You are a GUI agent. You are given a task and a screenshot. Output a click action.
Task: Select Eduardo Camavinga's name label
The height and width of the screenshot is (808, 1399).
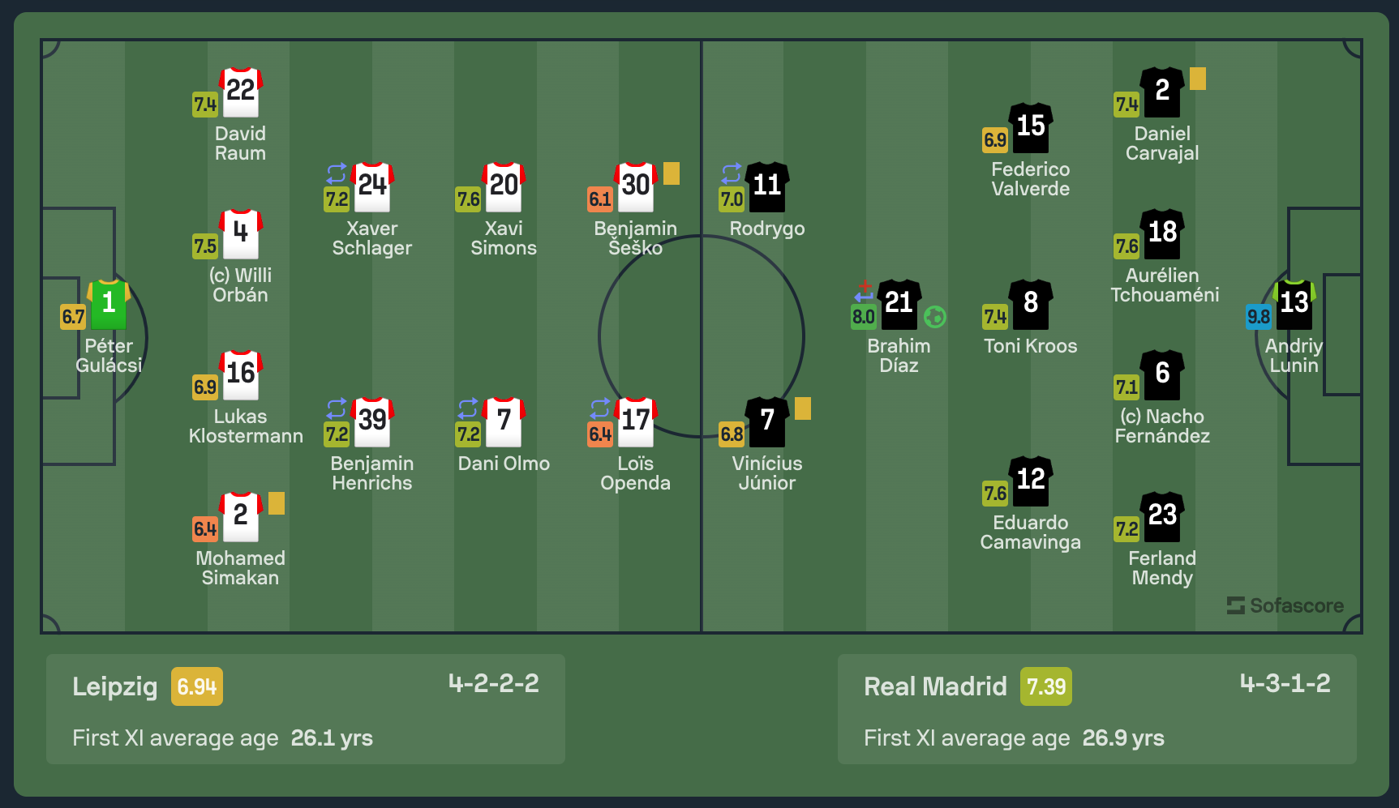coord(1030,532)
